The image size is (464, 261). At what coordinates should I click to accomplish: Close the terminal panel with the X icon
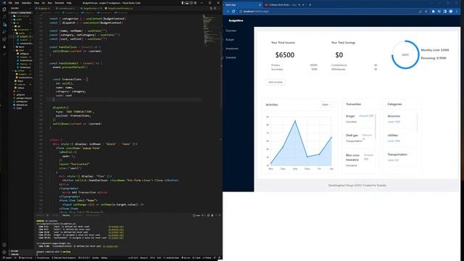coord(220,215)
